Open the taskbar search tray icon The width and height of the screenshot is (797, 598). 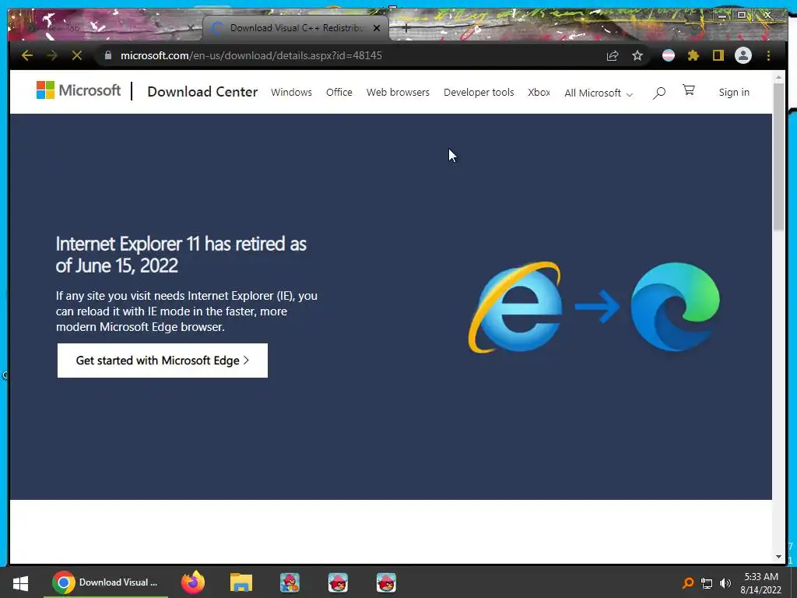[x=688, y=582]
